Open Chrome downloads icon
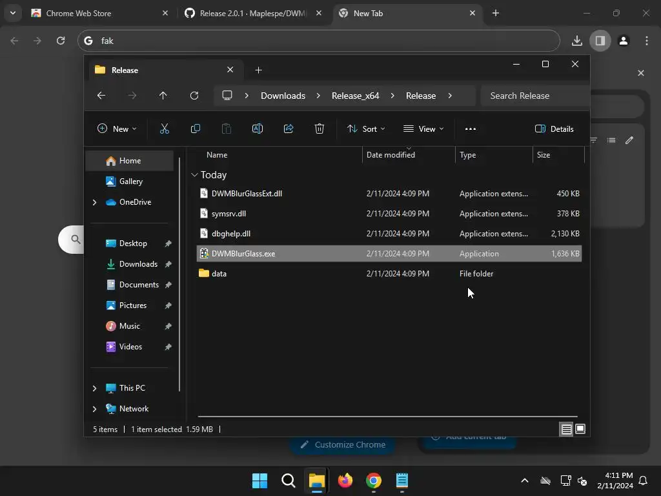The width and height of the screenshot is (661, 496). pyautogui.click(x=577, y=41)
